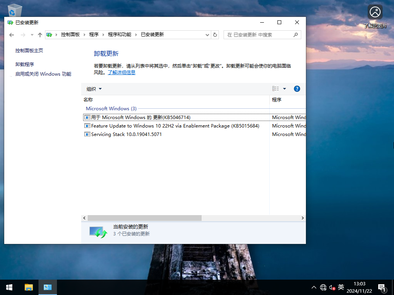Open File Explorer from the taskbar

coord(28,287)
